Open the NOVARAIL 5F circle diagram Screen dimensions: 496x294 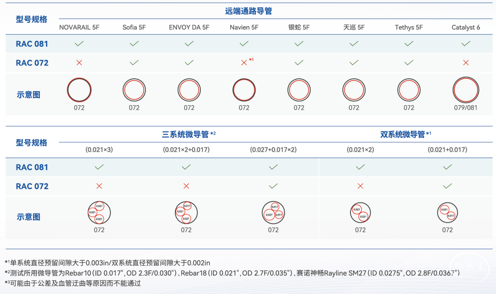[x=79, y=90]
